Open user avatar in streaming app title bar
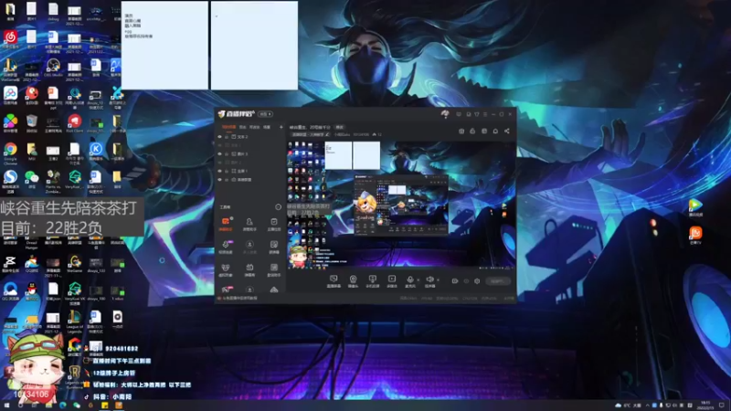The width and height of the screenshot is (731, 411). 445,113
